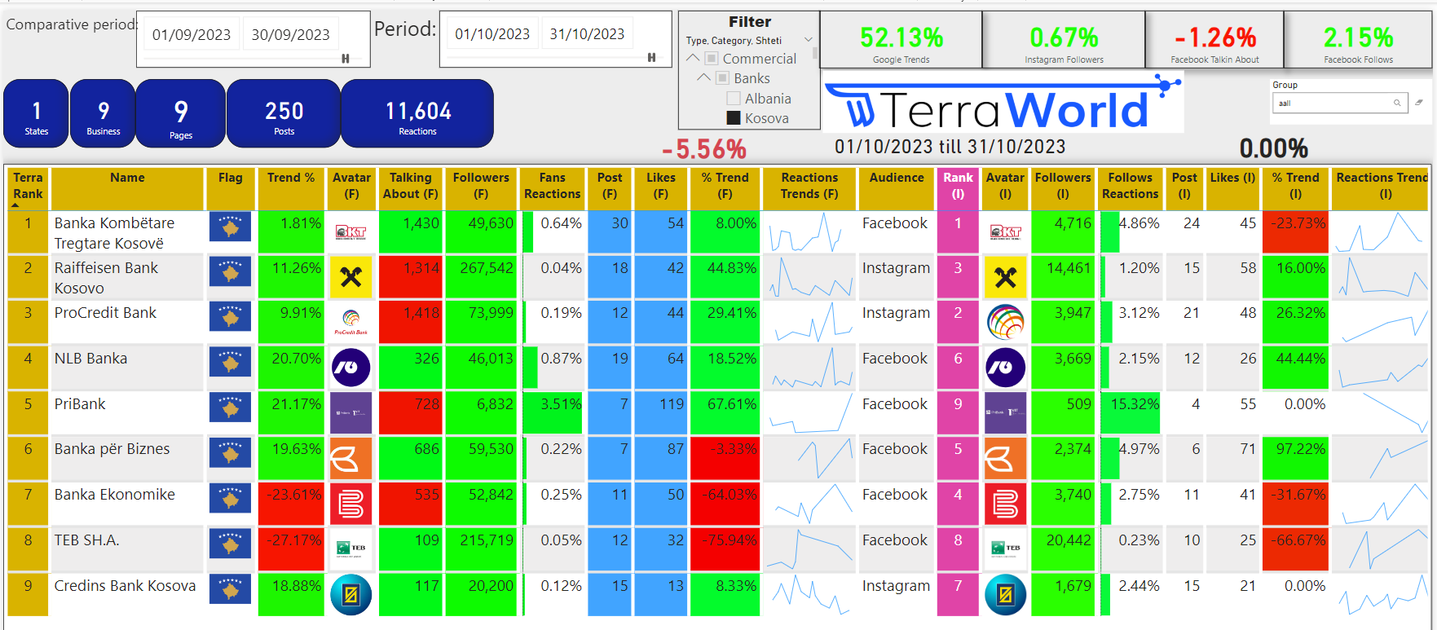
Task: Click Banka Ekonomike logo in Avatar (I) column
Action: pyautogui.click(x=1006, y=504)
